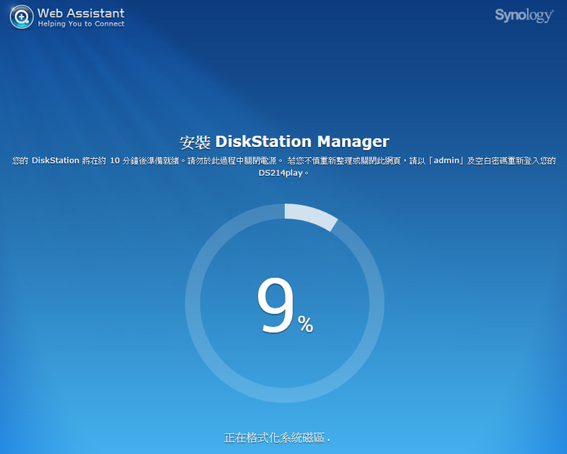Viewport: 567px width, 454px height.
Task: Click the "Helping You to Connect" tagline
Action: point(81,24)
